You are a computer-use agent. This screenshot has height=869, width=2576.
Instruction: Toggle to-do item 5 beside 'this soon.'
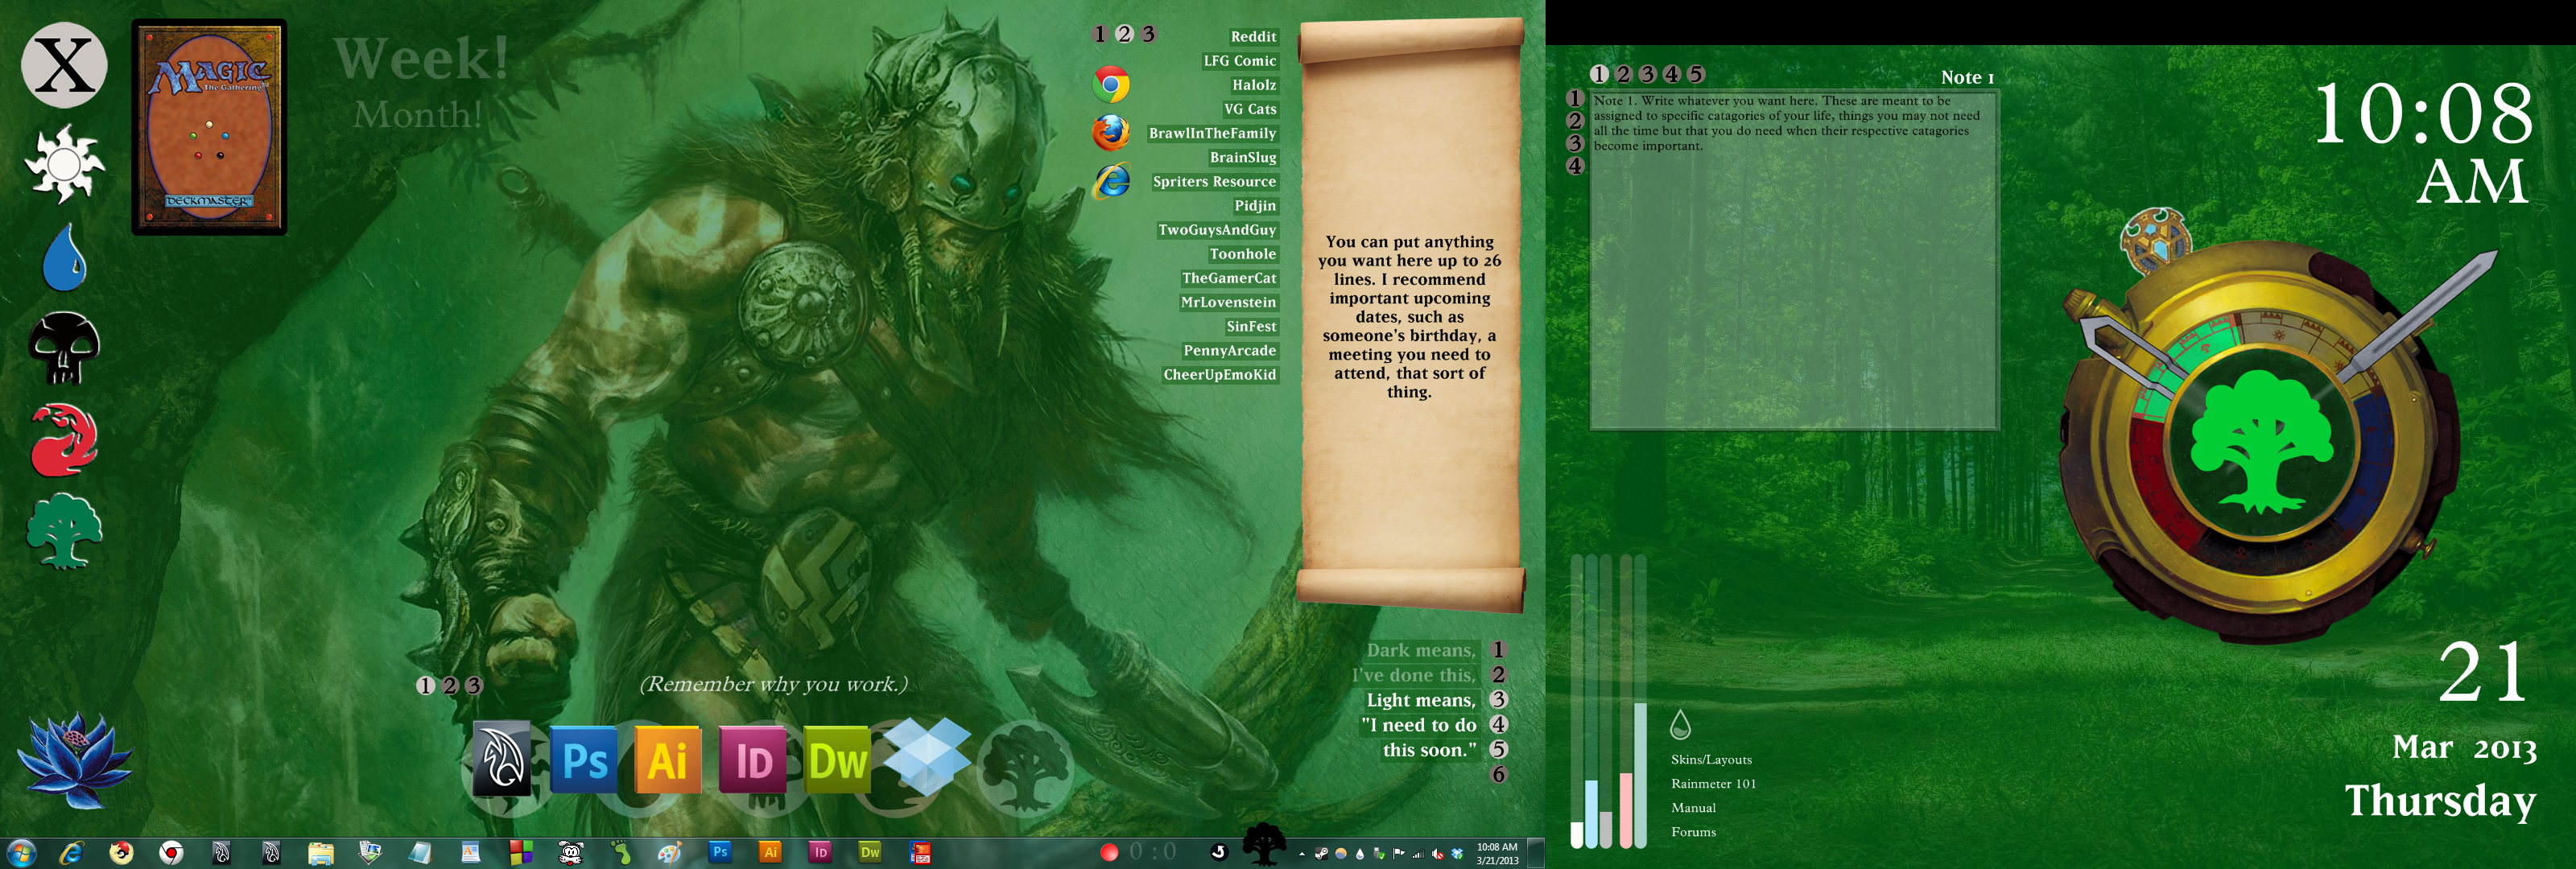[x=1498, y=749]
